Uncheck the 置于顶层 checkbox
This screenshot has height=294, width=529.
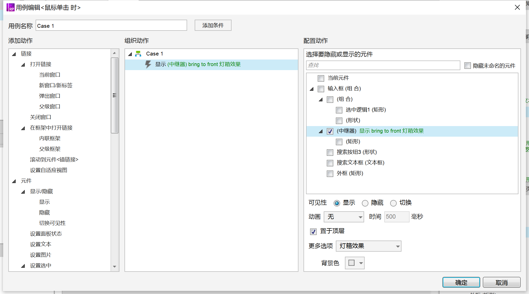(x=313, y=231)
